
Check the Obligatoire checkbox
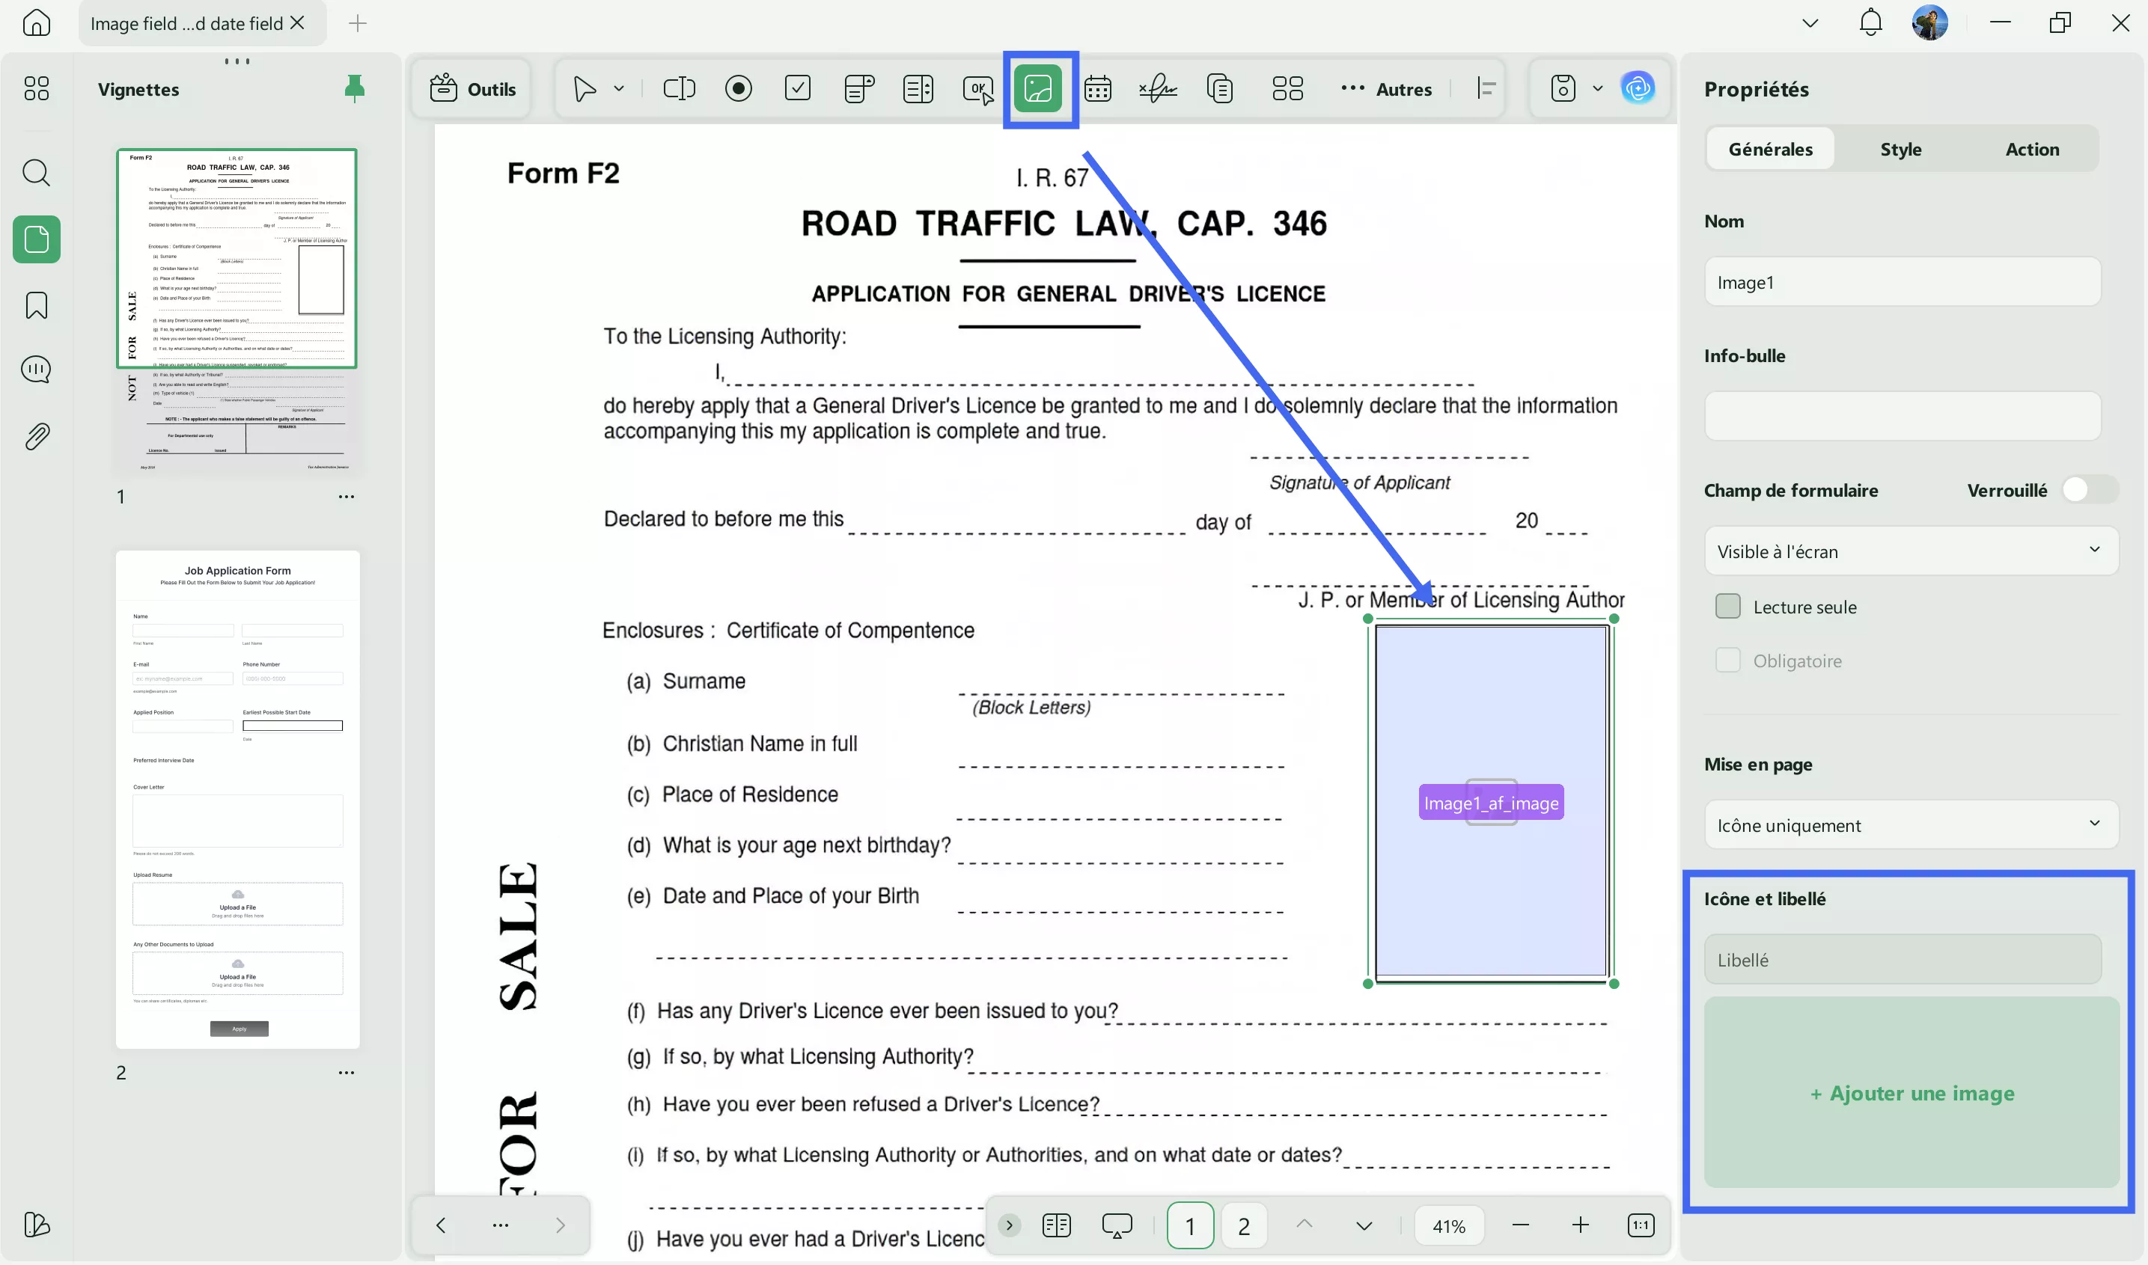(x=1727, y=661)
